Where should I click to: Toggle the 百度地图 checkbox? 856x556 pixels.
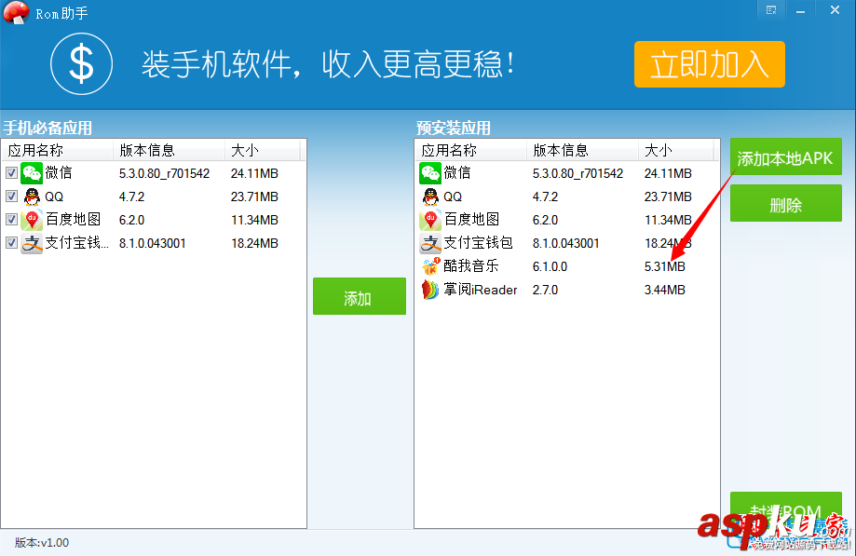(x=11, y=220)
